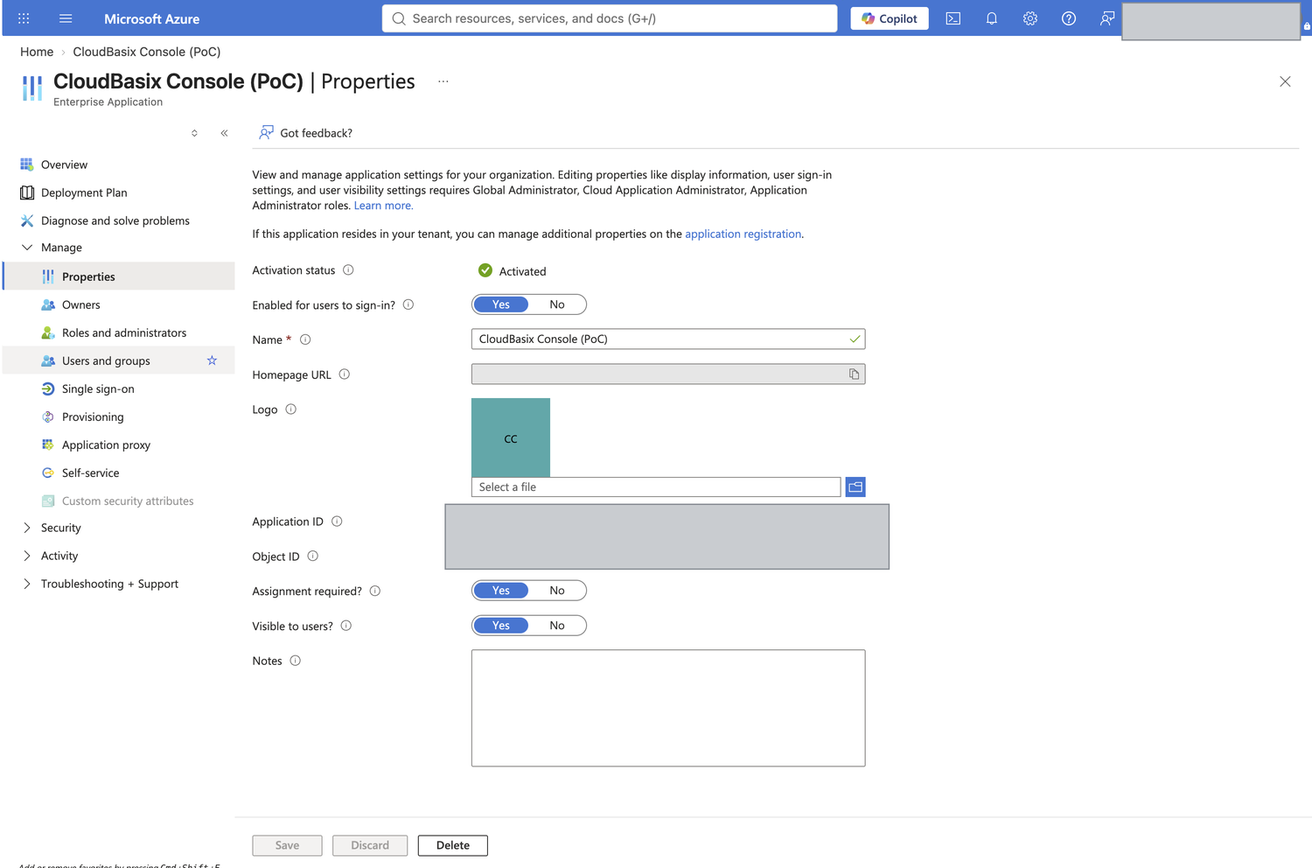Show info tooltip next to Logo

click(x=291, y=409)
